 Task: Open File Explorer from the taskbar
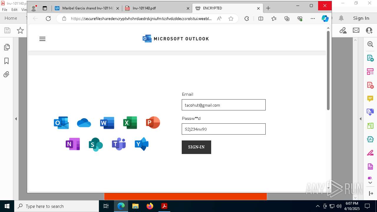click(135, 206)
